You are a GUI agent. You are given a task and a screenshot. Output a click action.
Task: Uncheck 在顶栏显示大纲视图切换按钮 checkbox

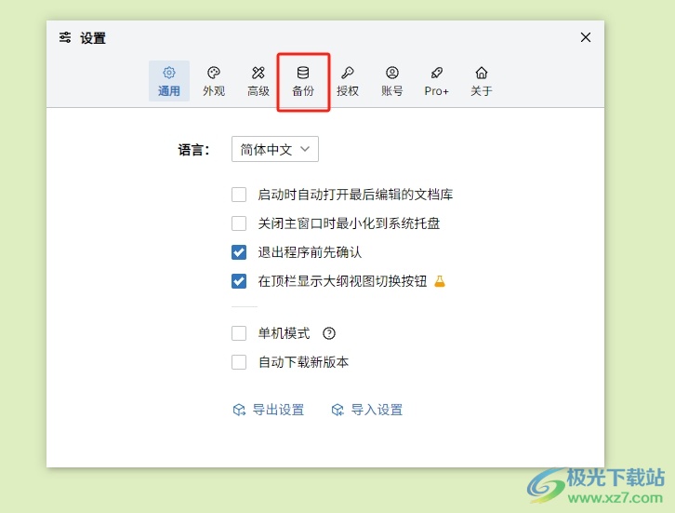(x=239, y=281)
